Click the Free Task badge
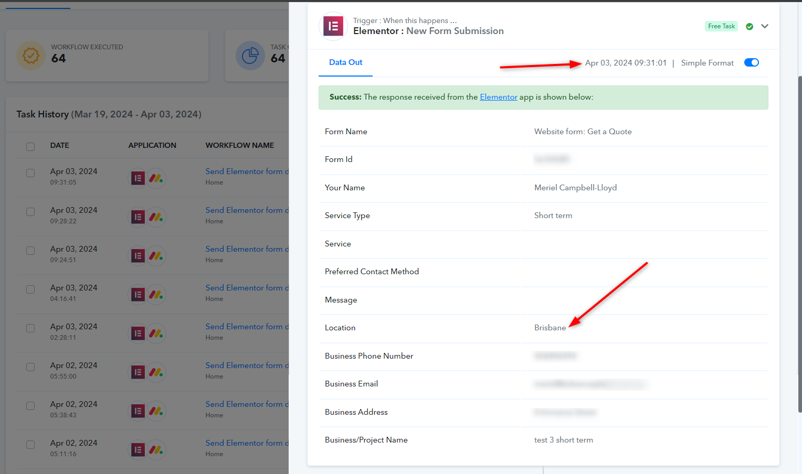Image resolution: width=802 pixels, height=474 pixels. coord(722,26)
